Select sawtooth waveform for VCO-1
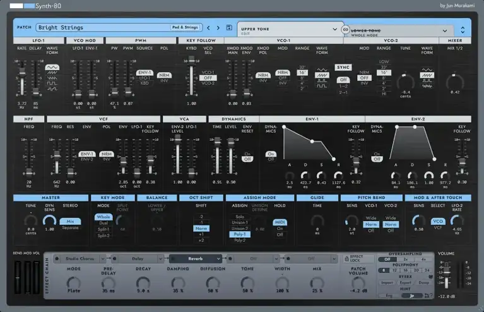The image size is (484, 312). [x=322, y=75]
